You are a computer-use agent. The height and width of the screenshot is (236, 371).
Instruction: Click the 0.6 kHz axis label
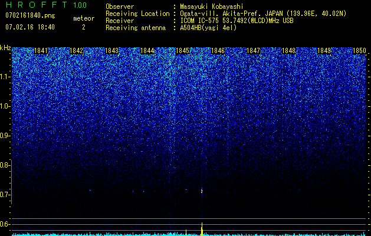click(5, 224)
